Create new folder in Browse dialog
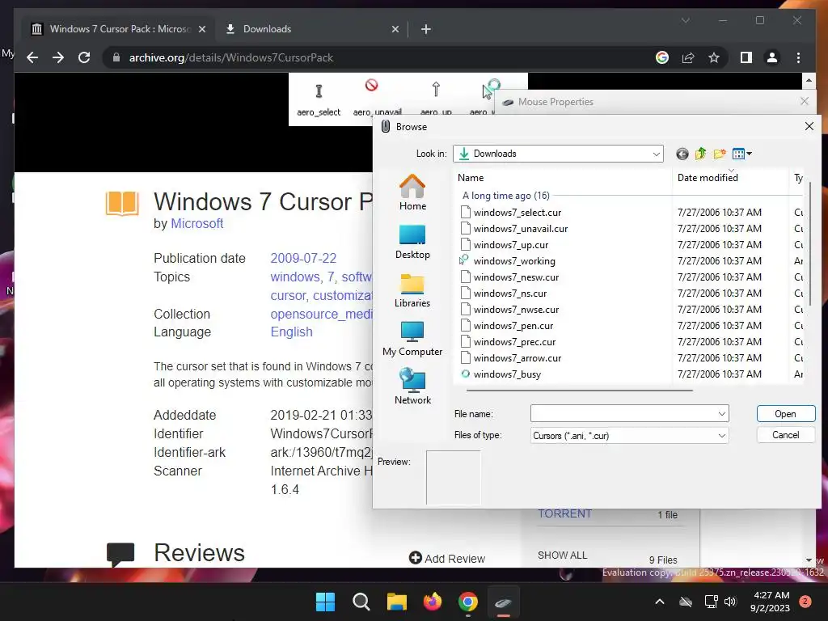Screen dimensions: 828x621 tap(719, 154)
